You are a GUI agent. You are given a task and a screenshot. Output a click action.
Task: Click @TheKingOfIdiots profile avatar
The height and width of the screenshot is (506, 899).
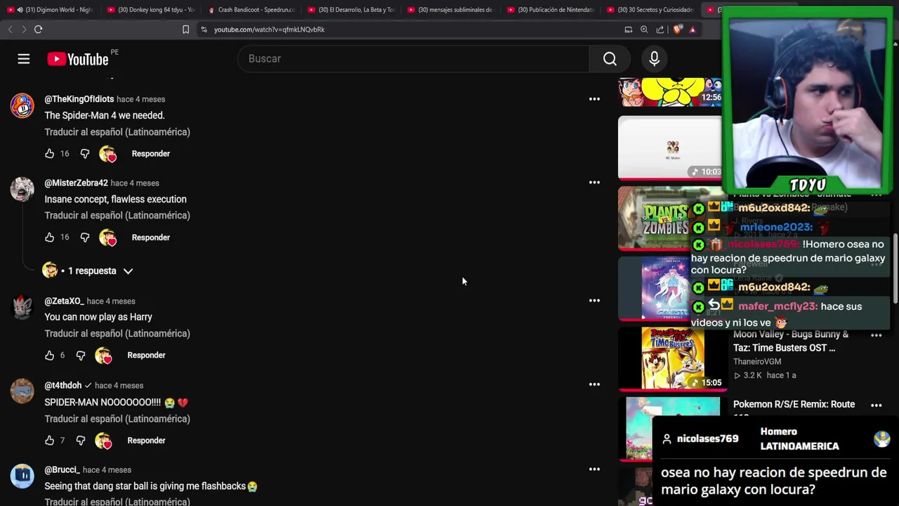click(x=22, y=105)
